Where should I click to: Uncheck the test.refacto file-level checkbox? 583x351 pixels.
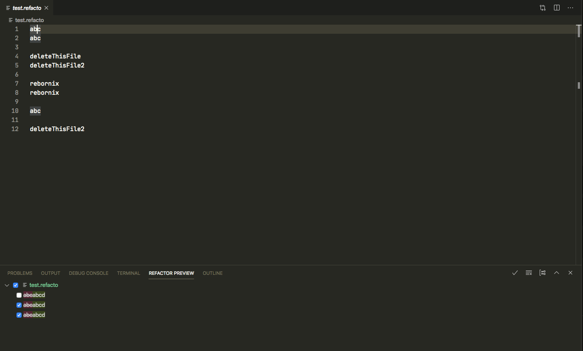click(x=16, y=285)
